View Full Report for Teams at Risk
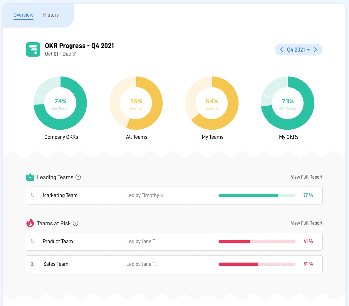349x306 pixels. coord(306,223)
